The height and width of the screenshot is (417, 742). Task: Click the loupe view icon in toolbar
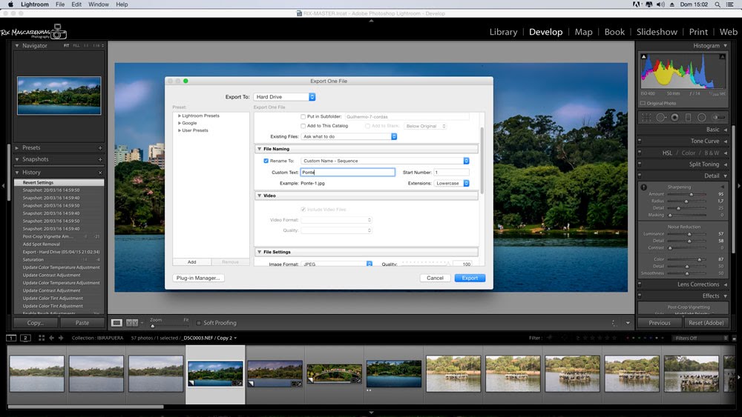[116, 323]
